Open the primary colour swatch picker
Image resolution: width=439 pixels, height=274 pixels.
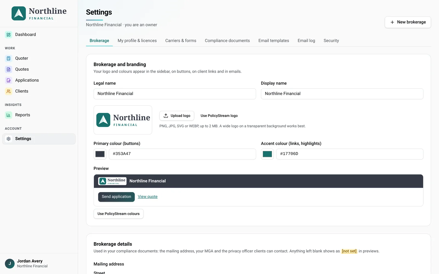click(x=100, y=154)
